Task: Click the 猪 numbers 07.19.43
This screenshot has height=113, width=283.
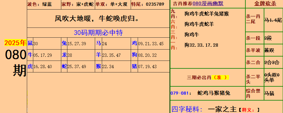Action: (x=147, y=67)
